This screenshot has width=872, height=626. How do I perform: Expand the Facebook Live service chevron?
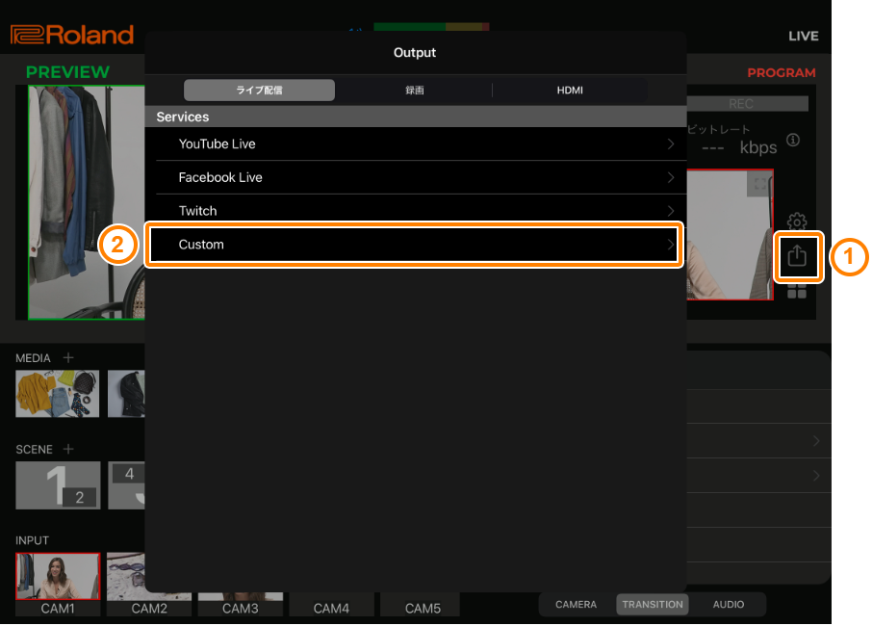[x=671, y=177]
